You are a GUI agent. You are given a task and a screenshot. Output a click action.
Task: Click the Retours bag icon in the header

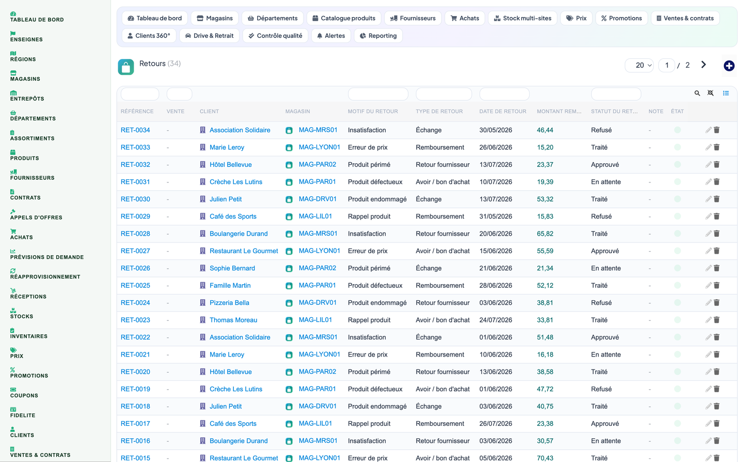tap(126, 67)
